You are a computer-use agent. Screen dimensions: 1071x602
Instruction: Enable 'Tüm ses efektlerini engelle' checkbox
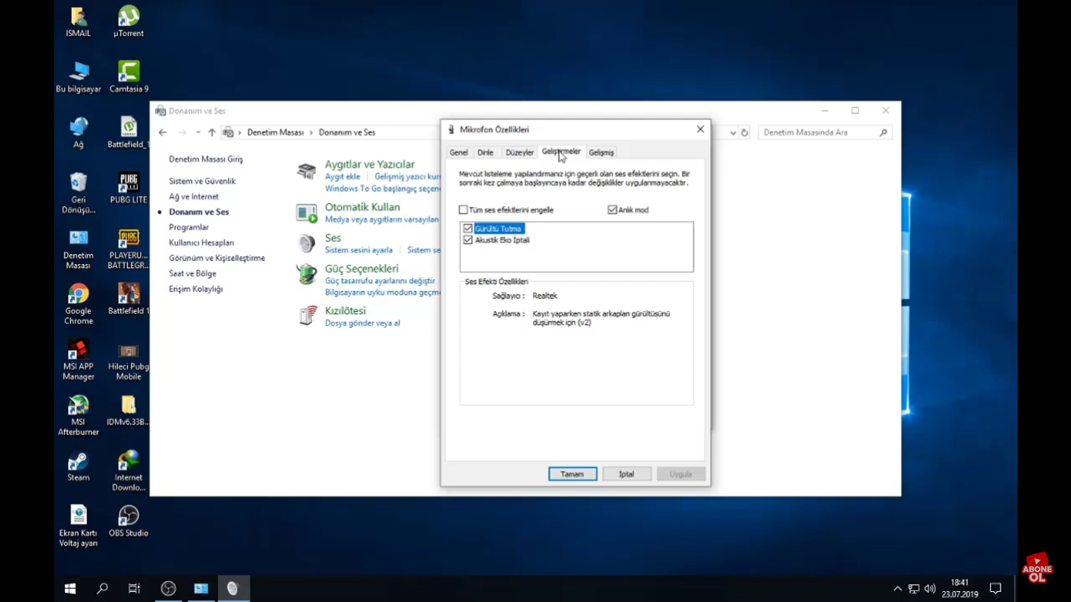(x=463, y=210)
